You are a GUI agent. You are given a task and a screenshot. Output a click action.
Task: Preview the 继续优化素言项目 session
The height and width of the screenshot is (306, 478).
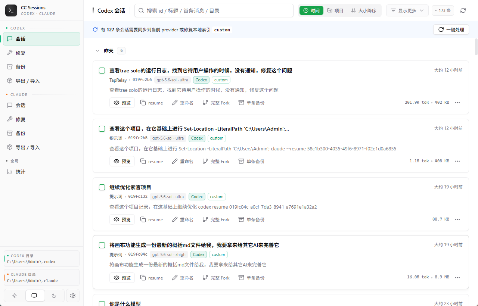122,219
